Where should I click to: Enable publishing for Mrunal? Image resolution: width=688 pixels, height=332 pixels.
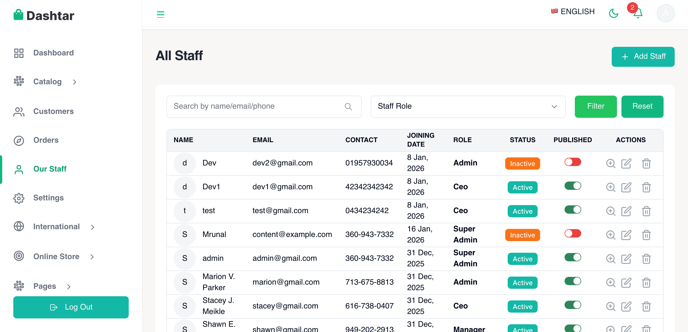[x=573, y=233]
